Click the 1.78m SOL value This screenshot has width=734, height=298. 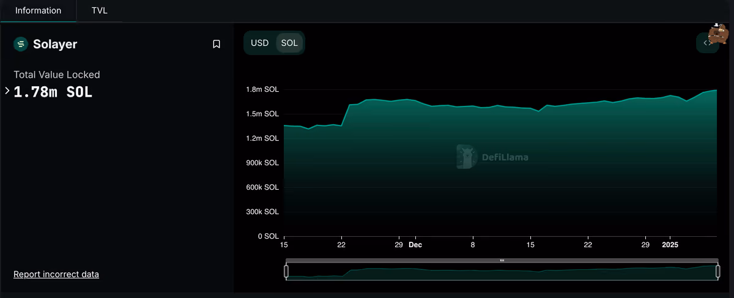tap(53, 92)
